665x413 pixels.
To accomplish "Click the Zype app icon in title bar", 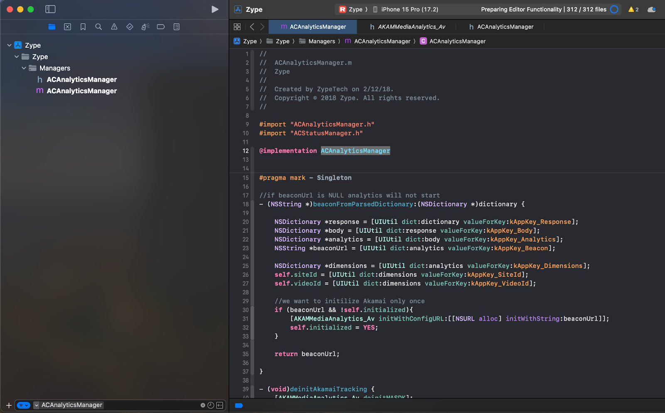I will click(238, 9).
